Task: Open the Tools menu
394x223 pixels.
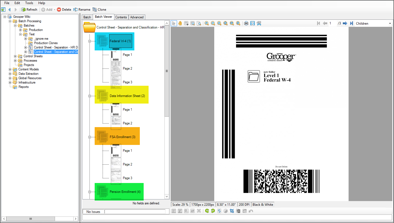Action: coord(29,3)
